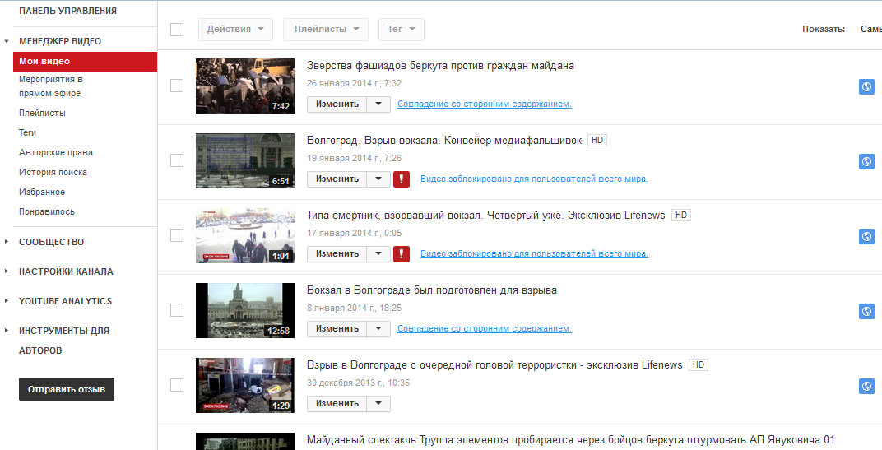
Task: Open the Тег dropdown
Action: pos(402,30)
